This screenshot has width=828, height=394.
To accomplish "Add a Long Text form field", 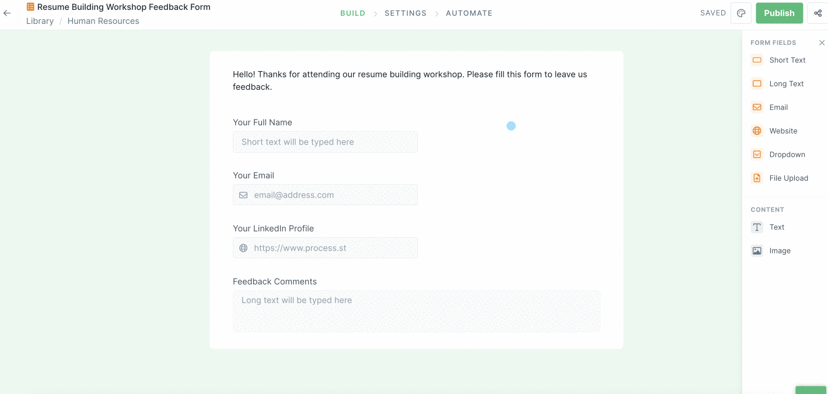I will (785, 83).
